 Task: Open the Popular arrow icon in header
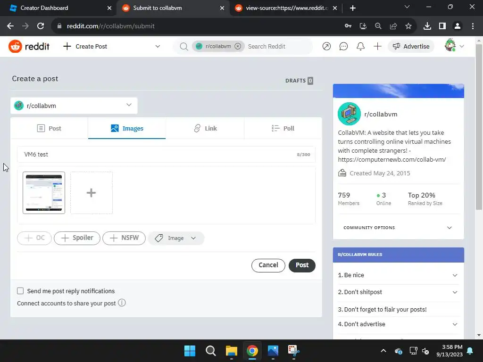(326, 46)
